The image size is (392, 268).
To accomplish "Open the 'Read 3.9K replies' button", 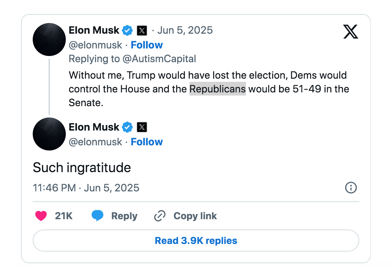I will coord(196,241).
